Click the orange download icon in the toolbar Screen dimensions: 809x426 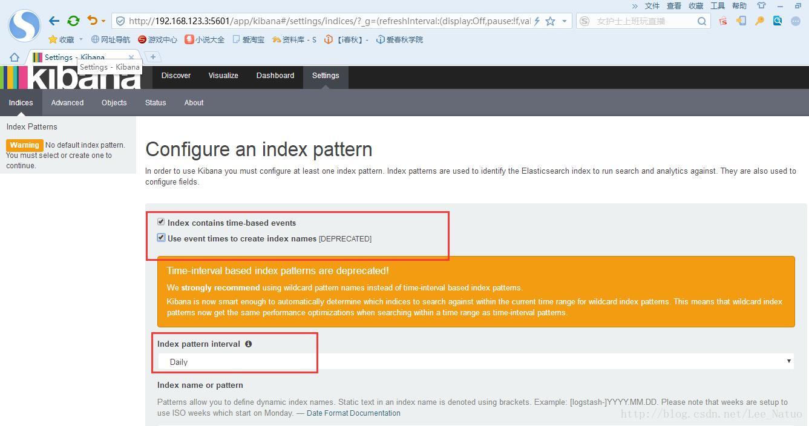pyautogui.click(x=741, y=21)
